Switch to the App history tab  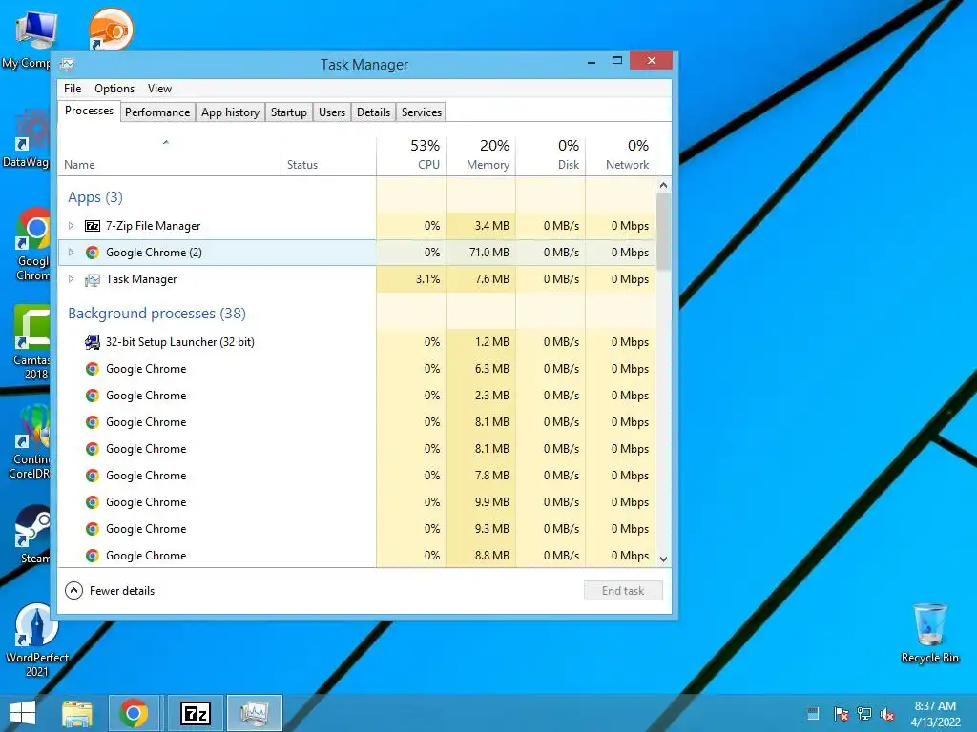click(230, 112)
